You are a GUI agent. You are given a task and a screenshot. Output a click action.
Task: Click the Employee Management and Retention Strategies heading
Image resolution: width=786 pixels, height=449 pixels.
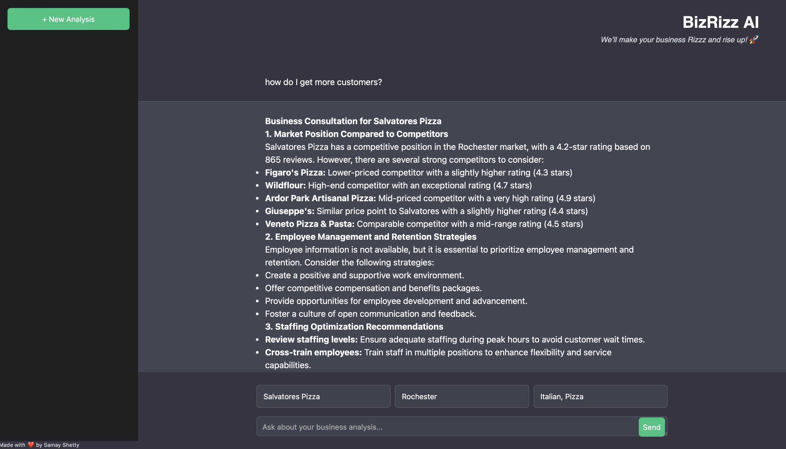pos(371,237)
